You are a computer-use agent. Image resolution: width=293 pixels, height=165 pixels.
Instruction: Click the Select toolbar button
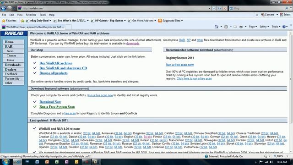pos(285,15)
